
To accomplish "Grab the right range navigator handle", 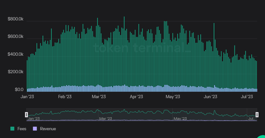I will tap(257, 114).
